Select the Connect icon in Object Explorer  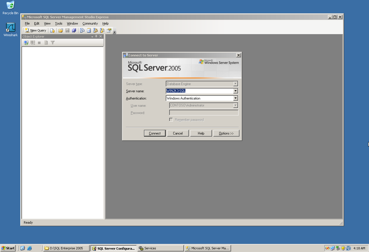point(26,43)
